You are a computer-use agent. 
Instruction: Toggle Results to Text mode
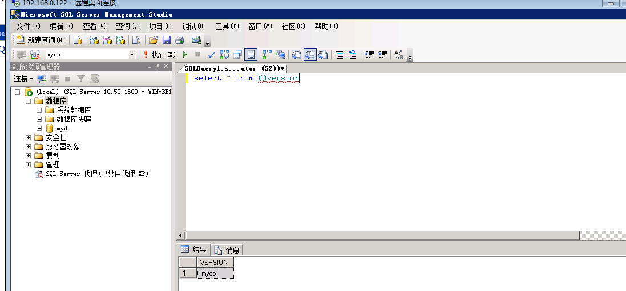tap(297, 55)
